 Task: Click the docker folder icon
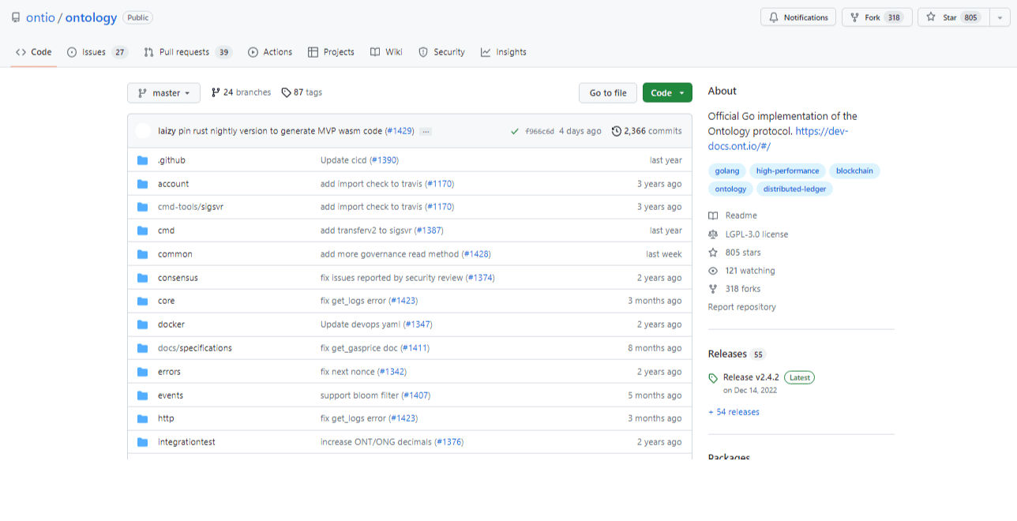pyautogui.click(x=143, y=324)
